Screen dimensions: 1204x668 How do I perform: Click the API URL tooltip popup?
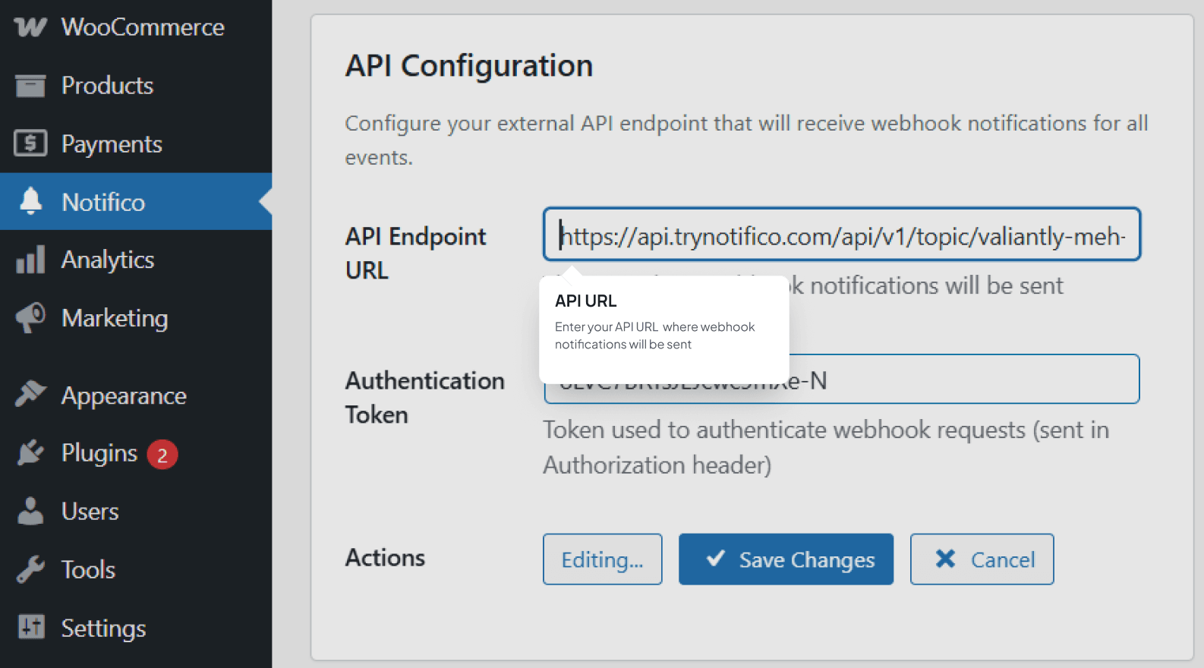click(664, 329)
